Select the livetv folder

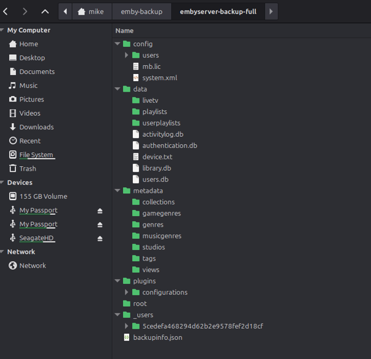150,100
